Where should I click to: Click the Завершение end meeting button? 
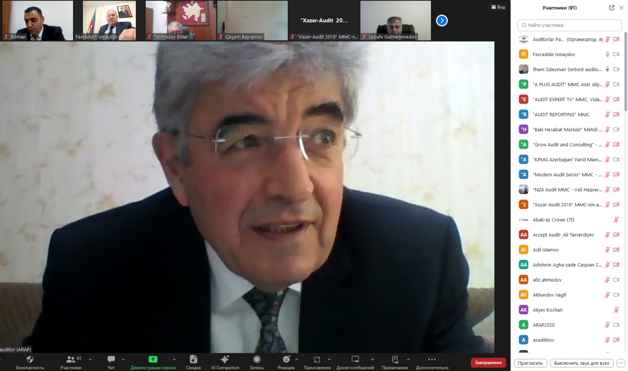488,363
